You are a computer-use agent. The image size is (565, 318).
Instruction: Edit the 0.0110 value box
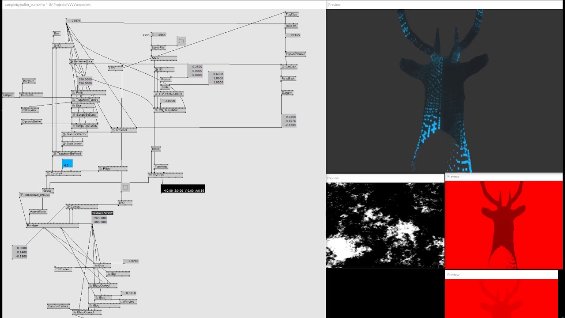(x=128, y=293)
